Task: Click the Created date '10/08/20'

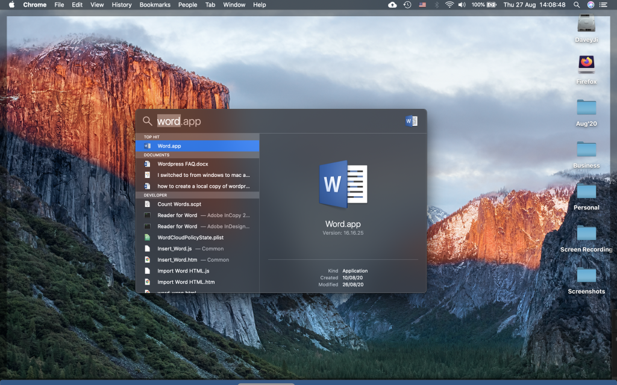Action: pos(352,278)
